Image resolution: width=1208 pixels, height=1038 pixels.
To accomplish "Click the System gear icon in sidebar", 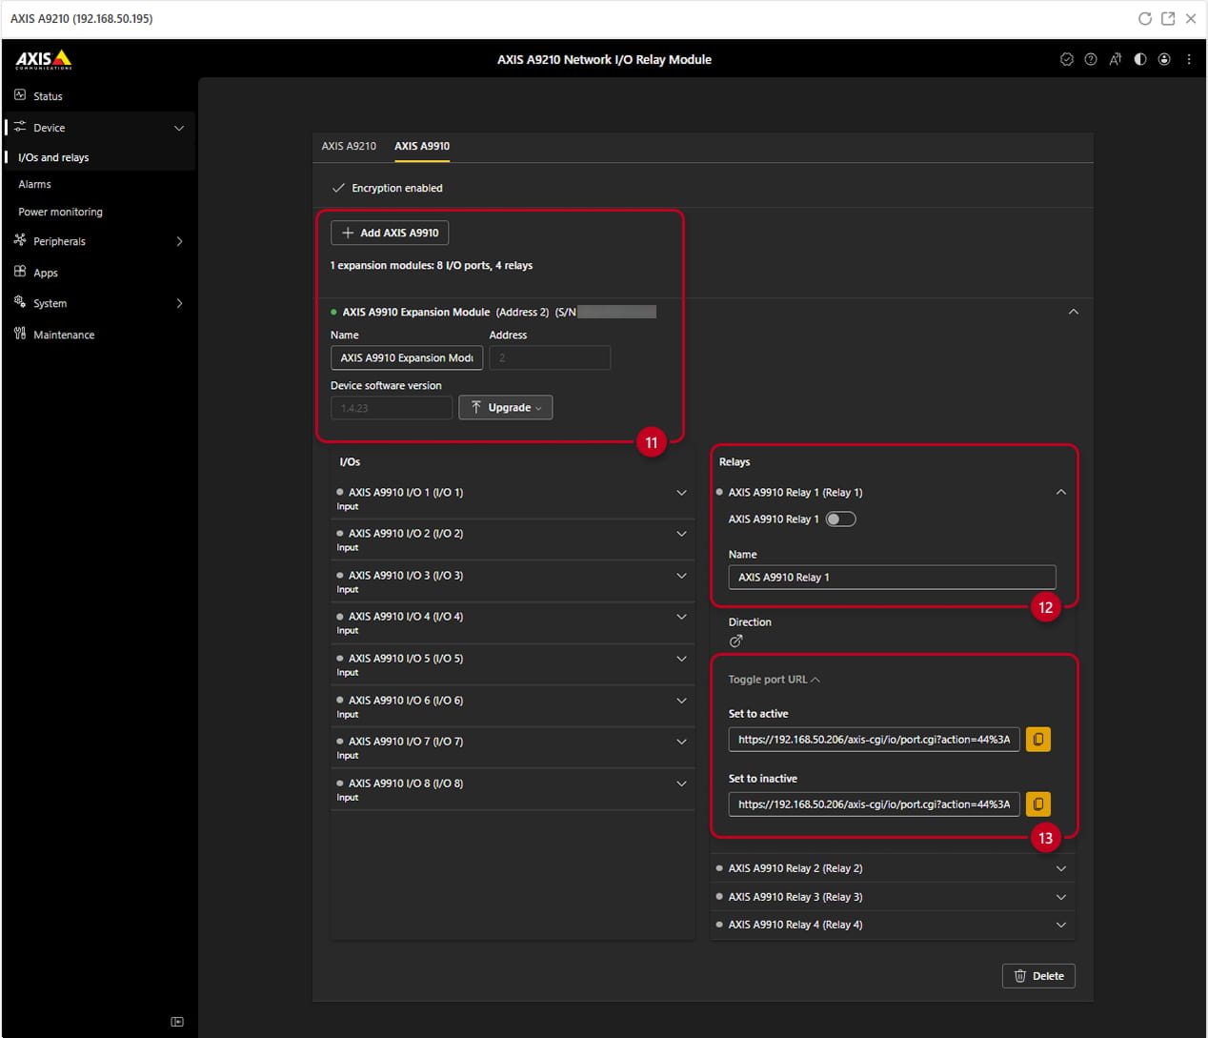I will tap(20, 302).
